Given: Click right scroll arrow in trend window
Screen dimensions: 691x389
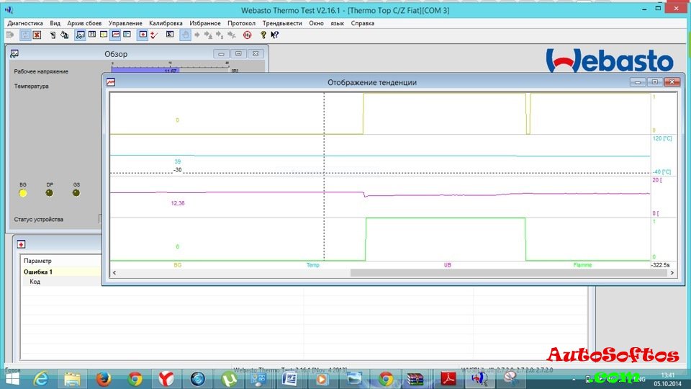Looking at the screenshot, I should 672,273.
